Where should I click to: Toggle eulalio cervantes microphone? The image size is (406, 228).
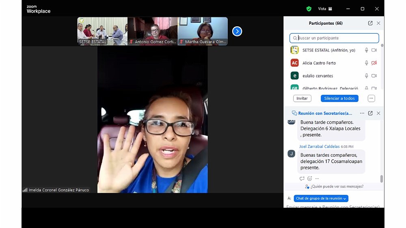pos(366,76)
